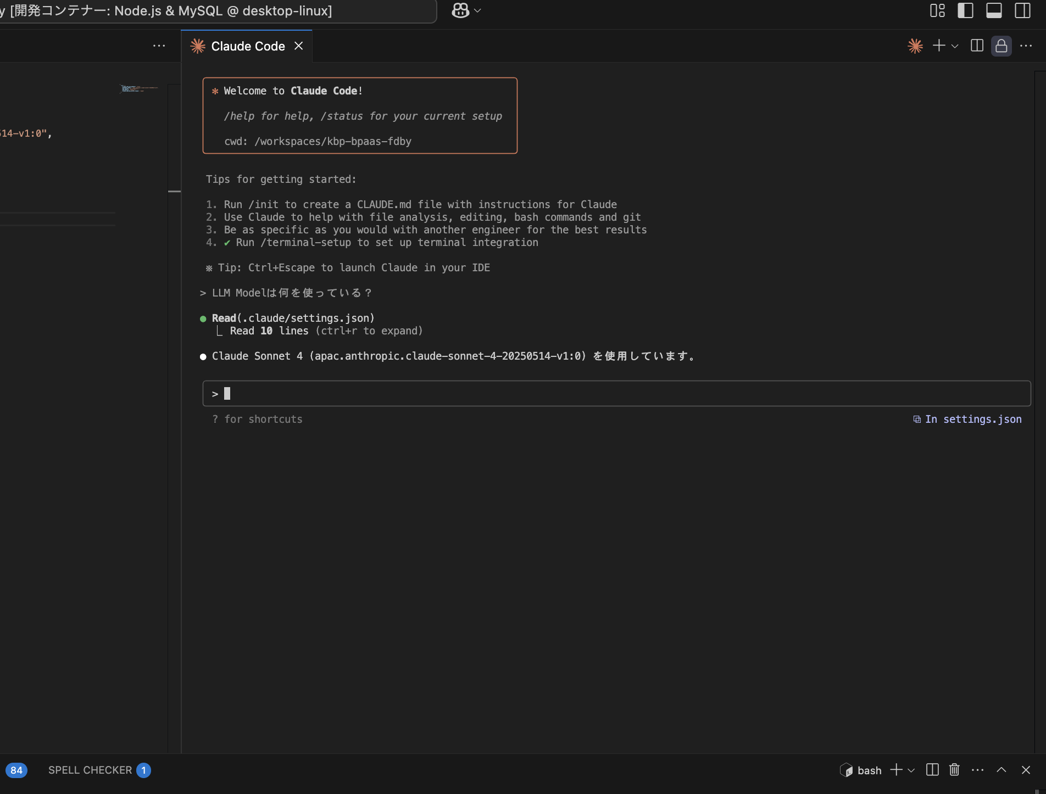
Task: Click 'Read 10 lines (ctrl+r to expand)' text
Action: coord(326,331)
